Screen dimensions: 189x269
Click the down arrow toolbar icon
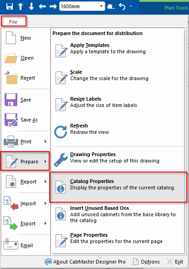tap(31, 6)
